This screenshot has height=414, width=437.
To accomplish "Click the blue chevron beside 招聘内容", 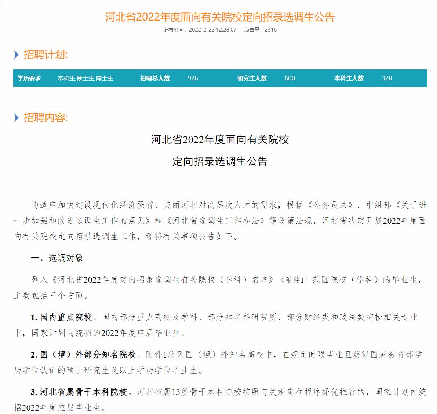I will 16,118.
